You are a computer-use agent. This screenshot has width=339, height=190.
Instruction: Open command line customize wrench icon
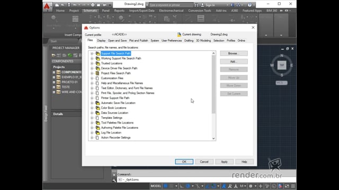point(114,180)
